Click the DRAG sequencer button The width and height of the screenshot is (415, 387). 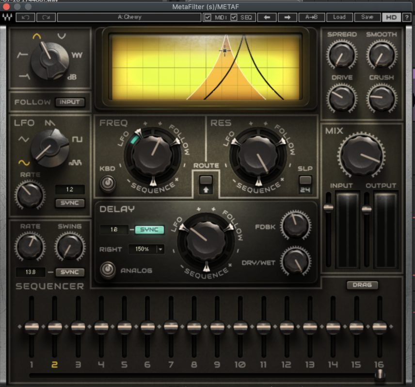click(362, 285)
